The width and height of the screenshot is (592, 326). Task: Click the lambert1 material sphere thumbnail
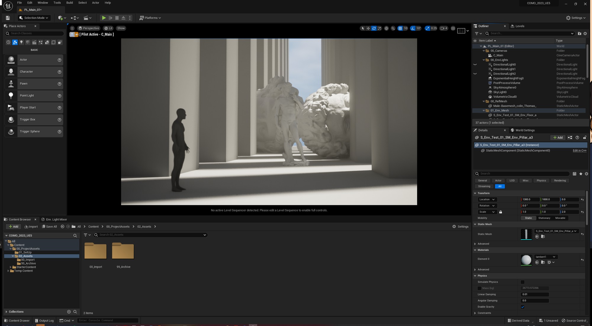pyautogui.click(x=526, y=260)
